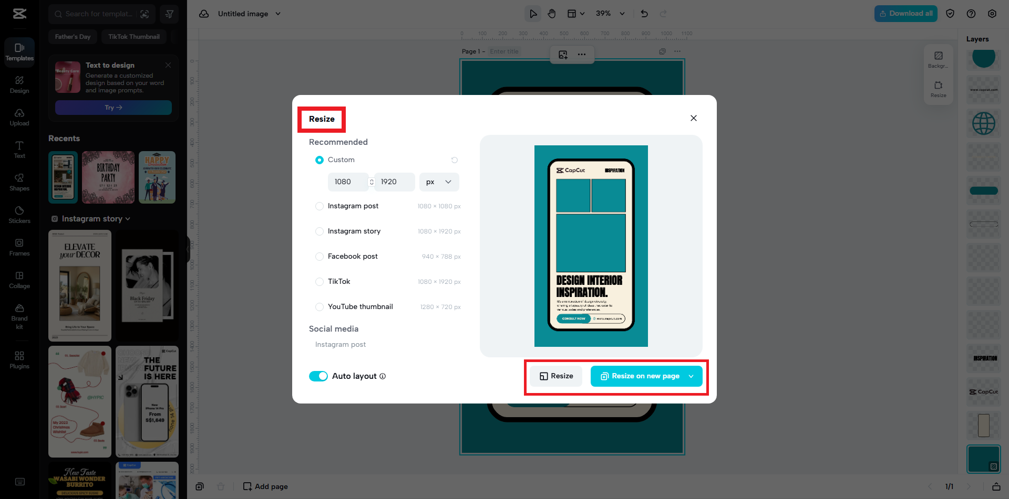Open the page more options ellipsis

(677, 51)
